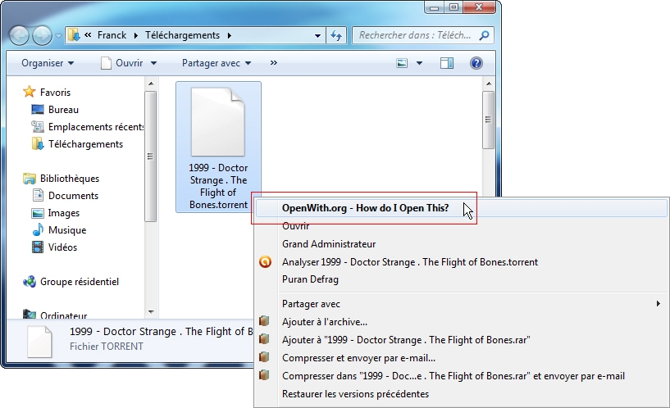This screenshot has width=670, height=408.
Task: Click the Favoris star icon
Action: [x=29, y=92]
